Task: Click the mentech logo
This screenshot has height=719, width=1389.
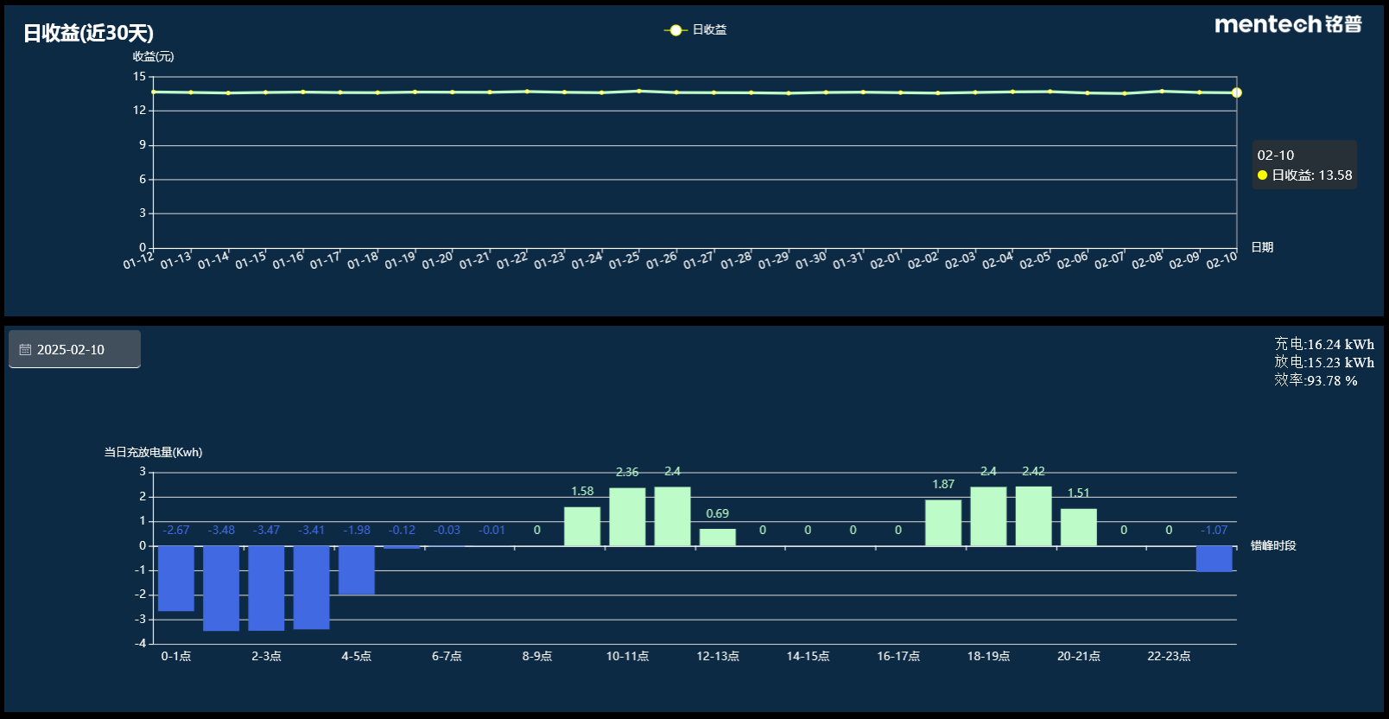Action: tap(1287, 25)
